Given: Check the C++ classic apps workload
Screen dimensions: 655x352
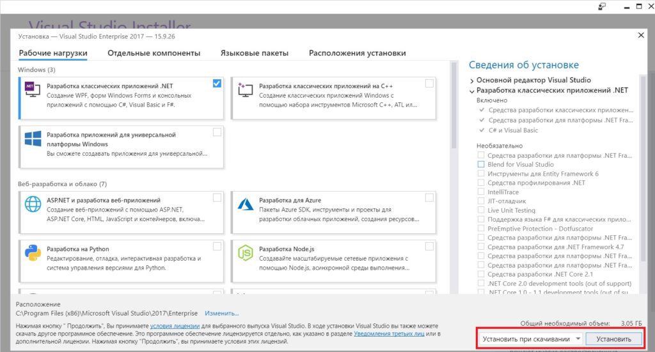Looking at the screenshot, I should [x=429, y=84].
